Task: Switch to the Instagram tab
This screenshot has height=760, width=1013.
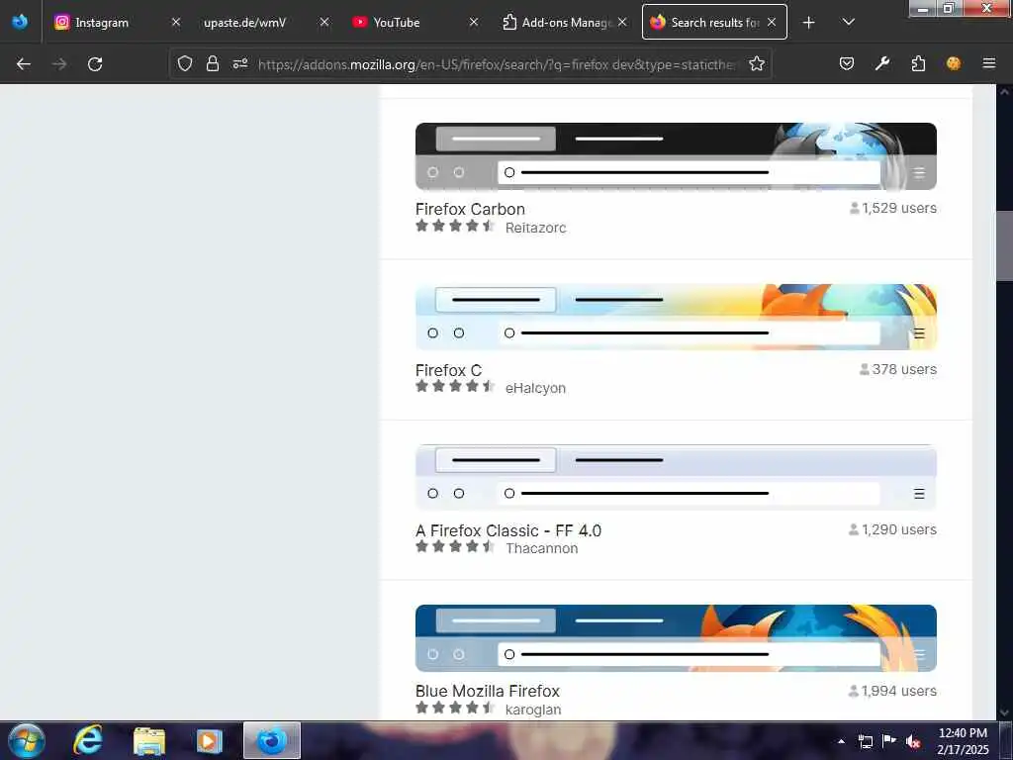Action: click(x=117, y=23)
